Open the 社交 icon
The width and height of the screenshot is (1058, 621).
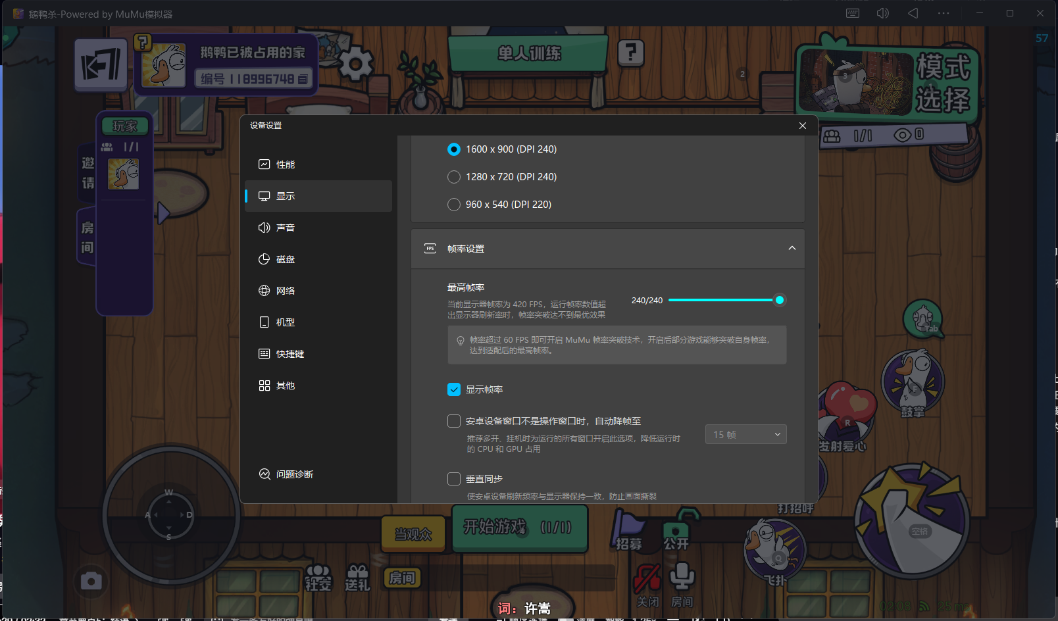pyautogui.click(x=318, y=578)
